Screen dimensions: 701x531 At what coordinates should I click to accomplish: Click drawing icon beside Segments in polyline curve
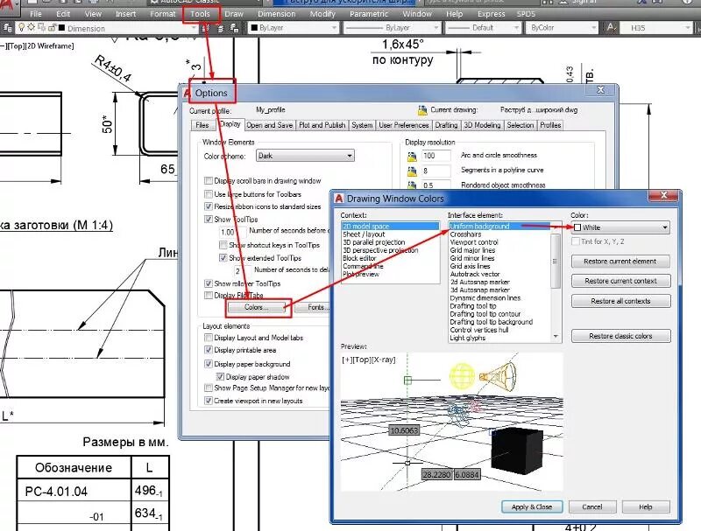pos(412,171)
